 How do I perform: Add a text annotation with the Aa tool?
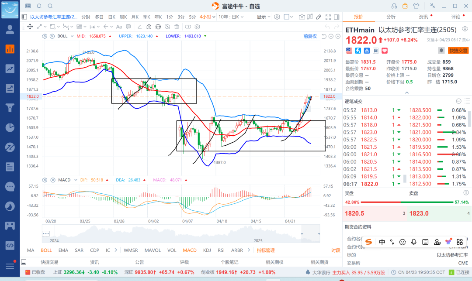point(119,27)
